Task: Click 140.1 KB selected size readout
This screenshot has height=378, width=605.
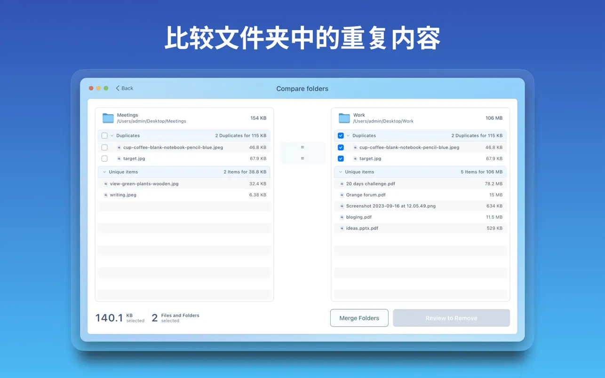Action: tap(120, 318)
